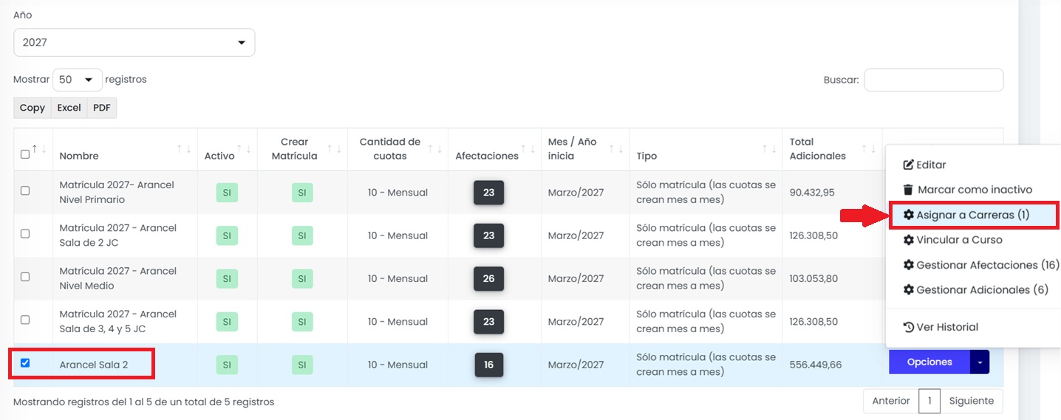Click the blue Opciones button

[x=929, y=362]
